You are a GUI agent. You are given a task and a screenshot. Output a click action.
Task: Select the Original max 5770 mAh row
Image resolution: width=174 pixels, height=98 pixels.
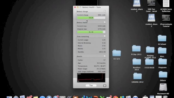click(91, 29)
